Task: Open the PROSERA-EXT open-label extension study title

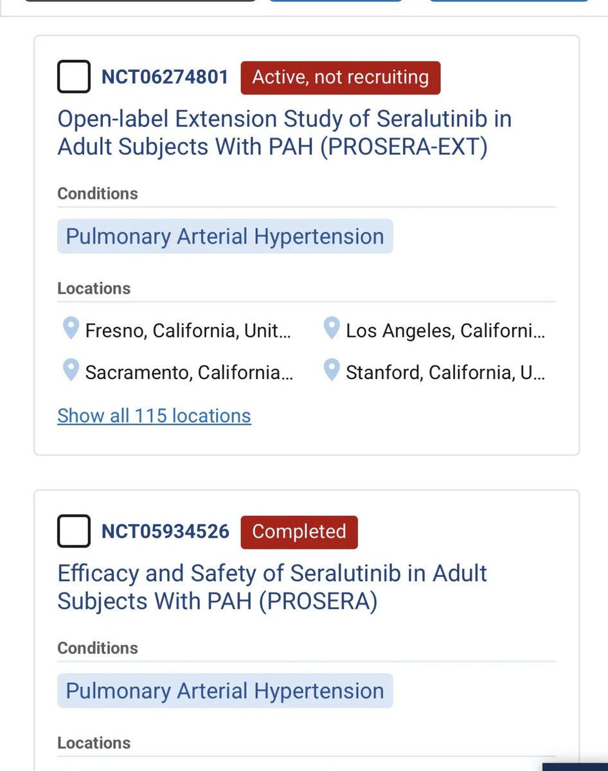Action: coord(284,132)
